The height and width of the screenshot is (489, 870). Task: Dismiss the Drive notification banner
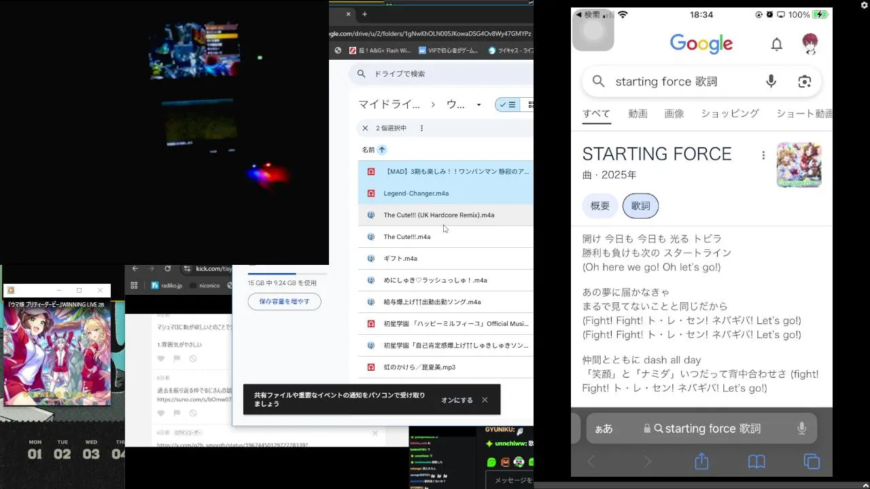[485, 400]
